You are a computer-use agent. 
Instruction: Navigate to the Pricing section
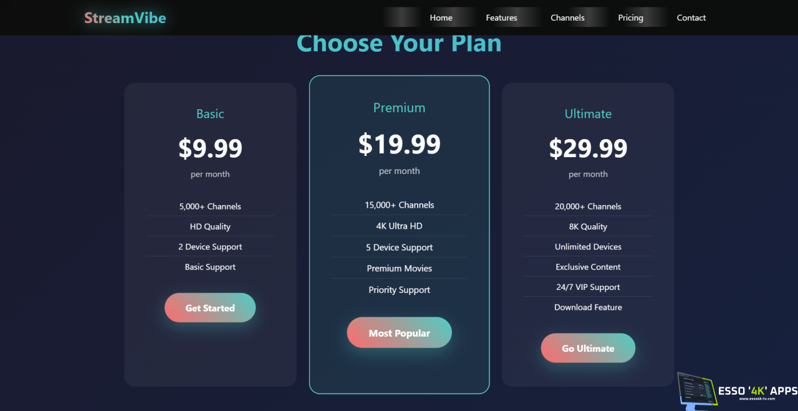click(630, 17)
